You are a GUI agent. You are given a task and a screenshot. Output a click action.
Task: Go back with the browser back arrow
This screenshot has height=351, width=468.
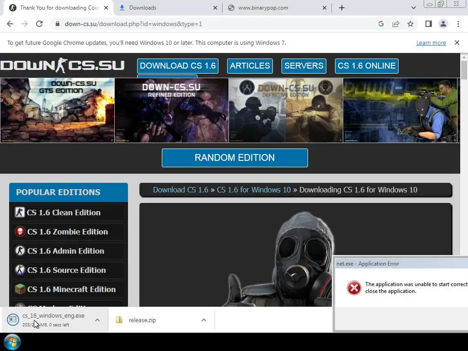click(10, 24)
